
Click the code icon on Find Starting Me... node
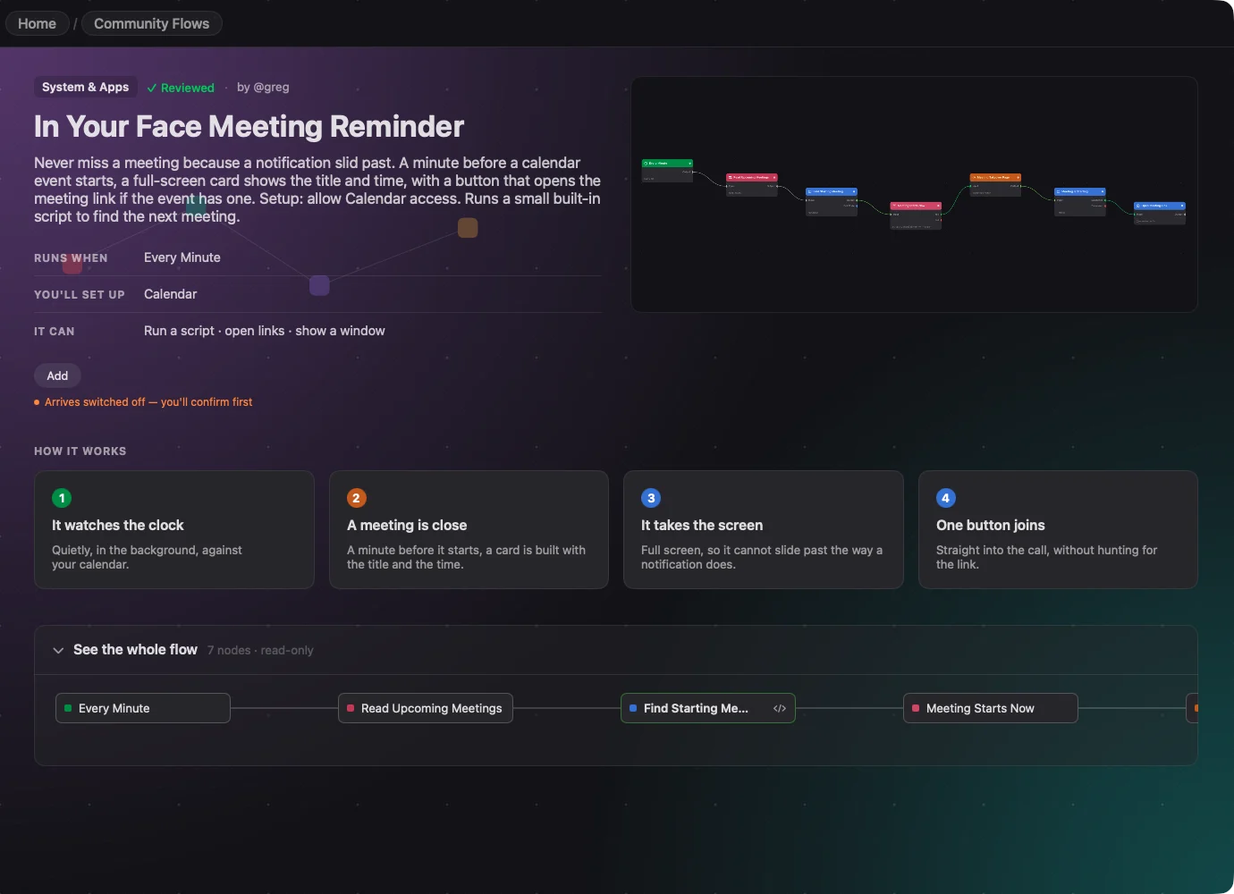point(780,708)
